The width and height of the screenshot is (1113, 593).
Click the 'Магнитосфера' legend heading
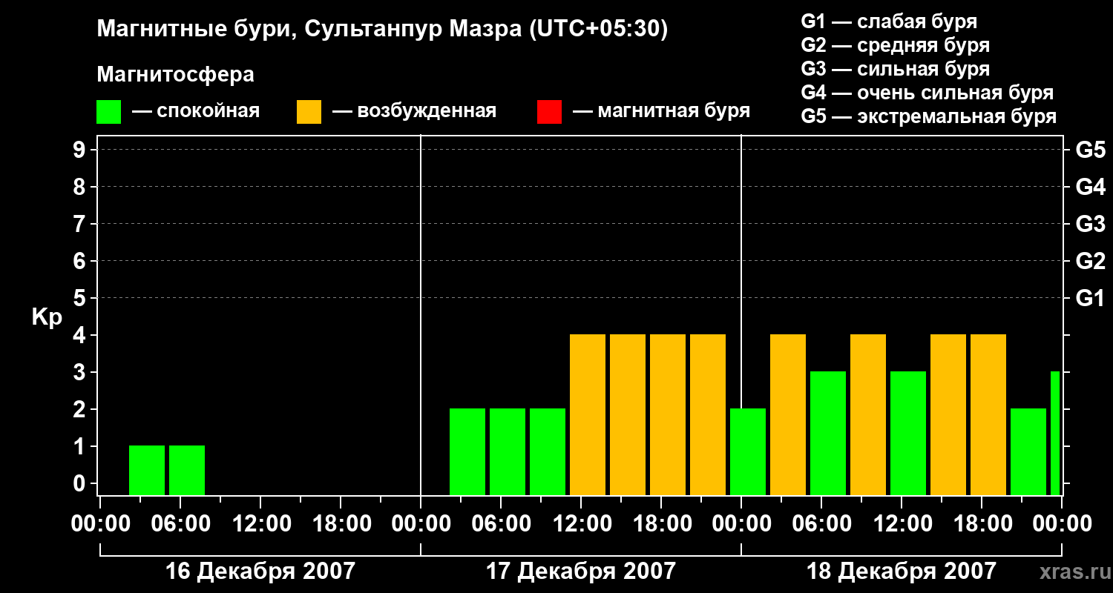tap(175, 75)
